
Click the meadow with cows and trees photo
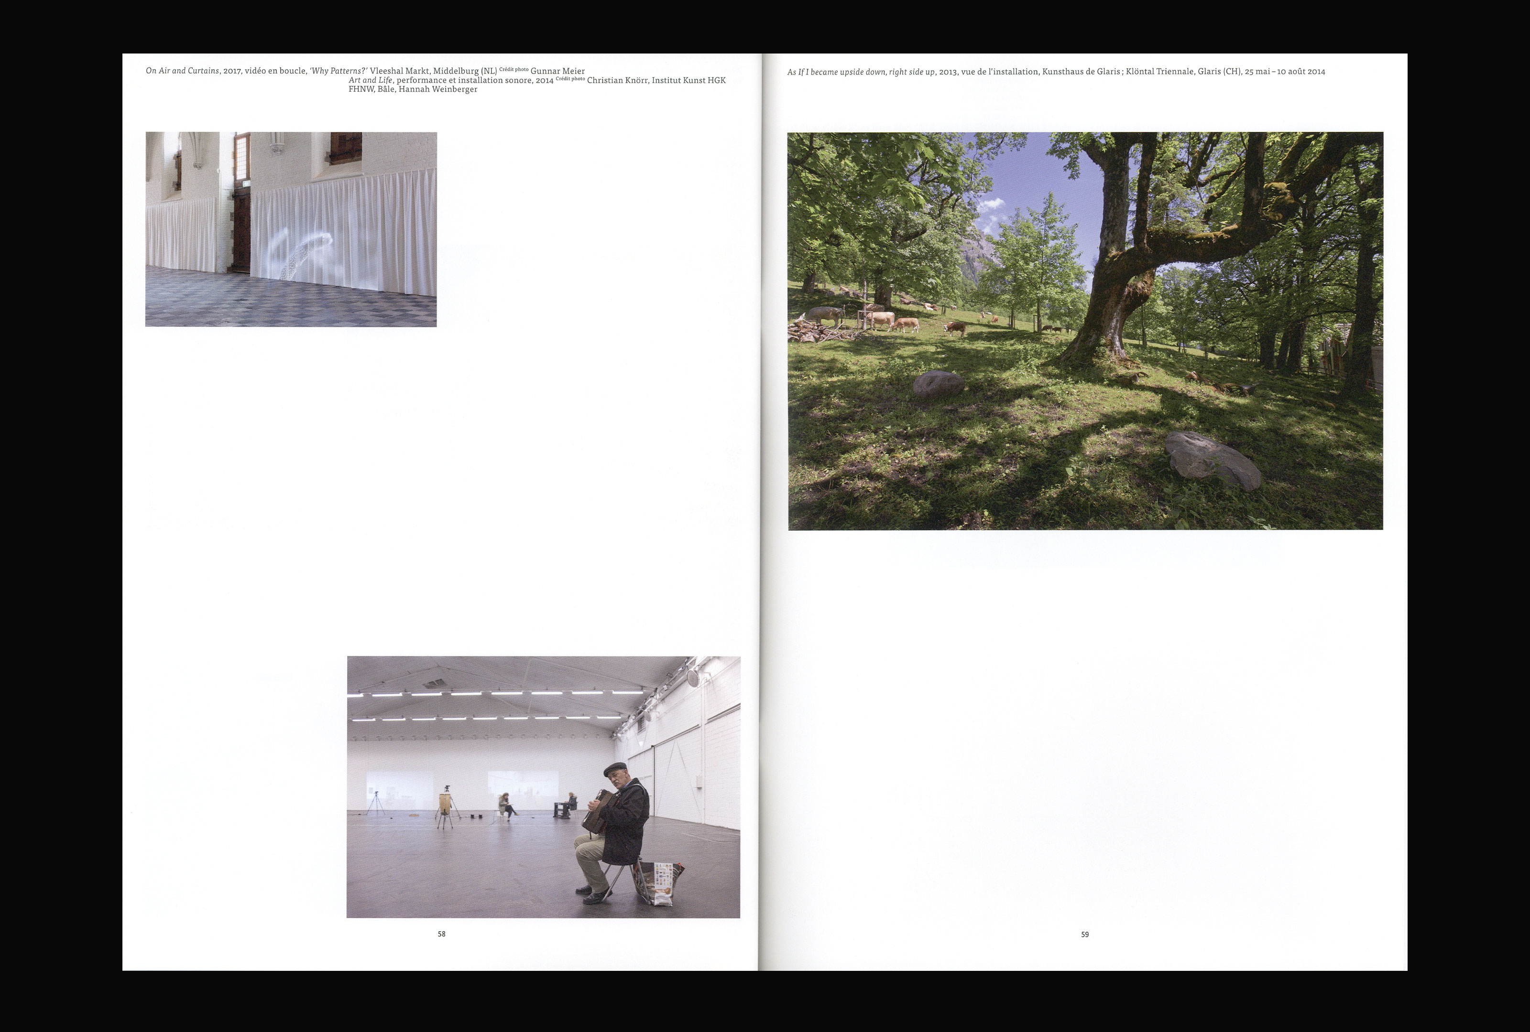pos(1085,331)
